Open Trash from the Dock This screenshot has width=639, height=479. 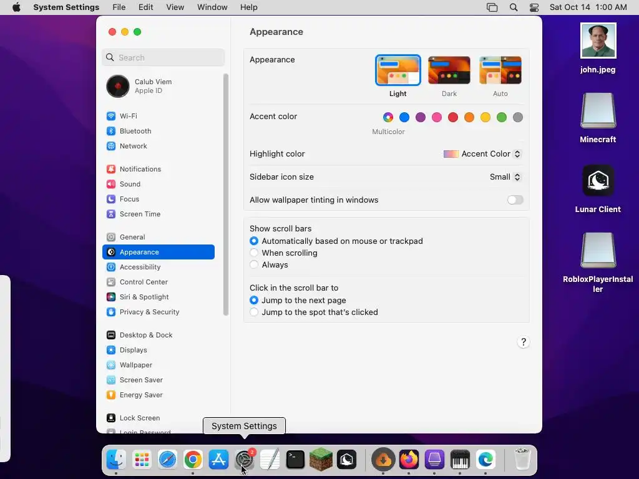click(x=522, y=460)
